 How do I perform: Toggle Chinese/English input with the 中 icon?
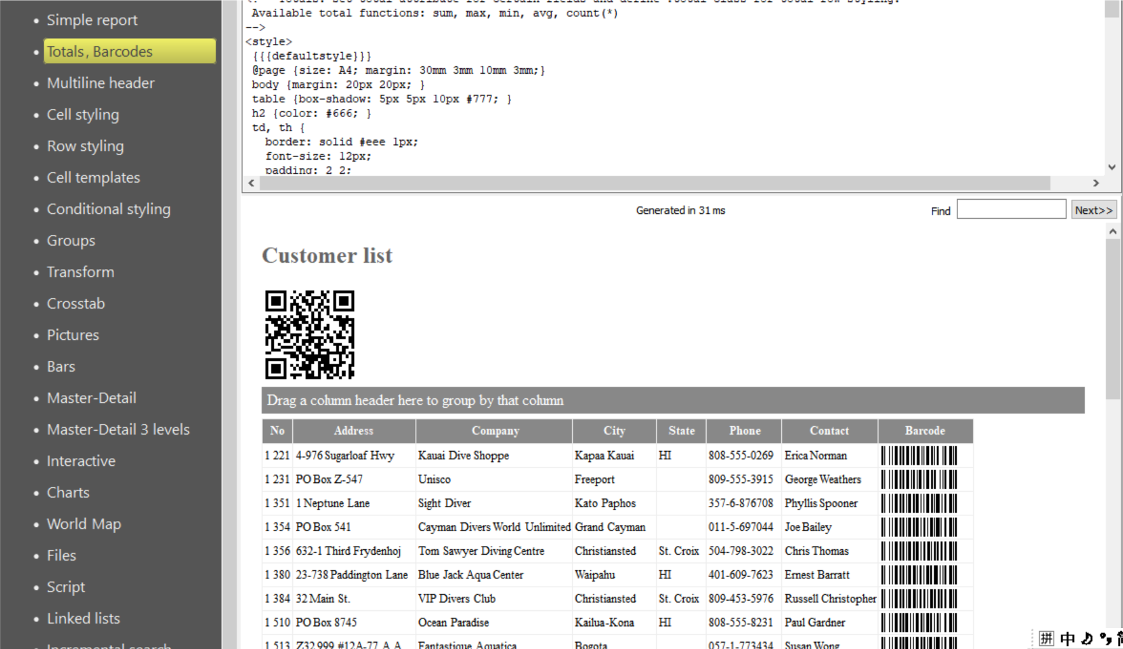tap(1068, 639)
